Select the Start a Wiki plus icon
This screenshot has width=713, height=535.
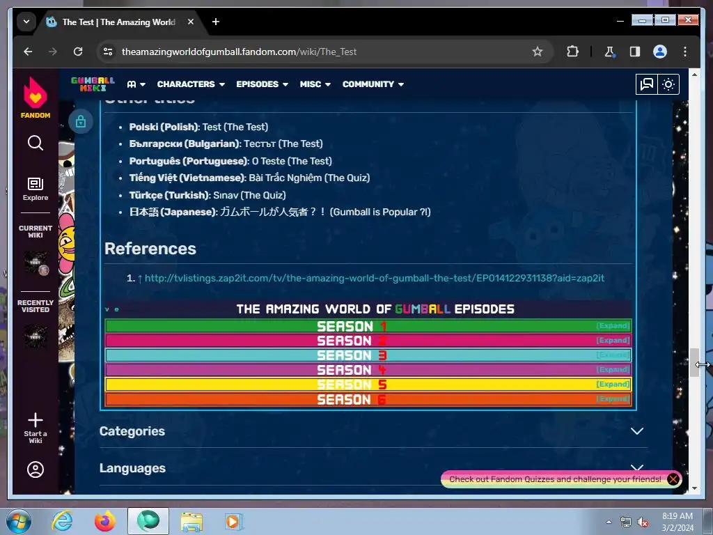pyautogui.click(x=36, y=420)
